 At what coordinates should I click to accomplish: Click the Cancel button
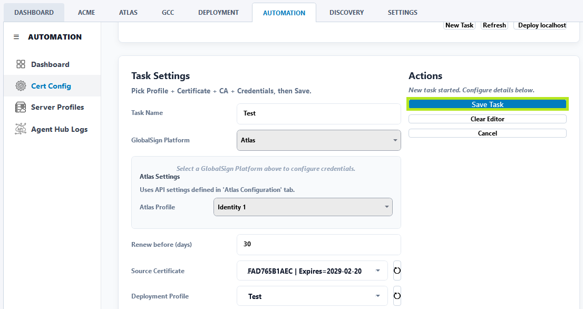point(488,133)
